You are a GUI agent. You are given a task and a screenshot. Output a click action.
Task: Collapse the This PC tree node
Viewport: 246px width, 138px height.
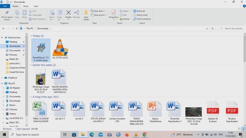2,84
